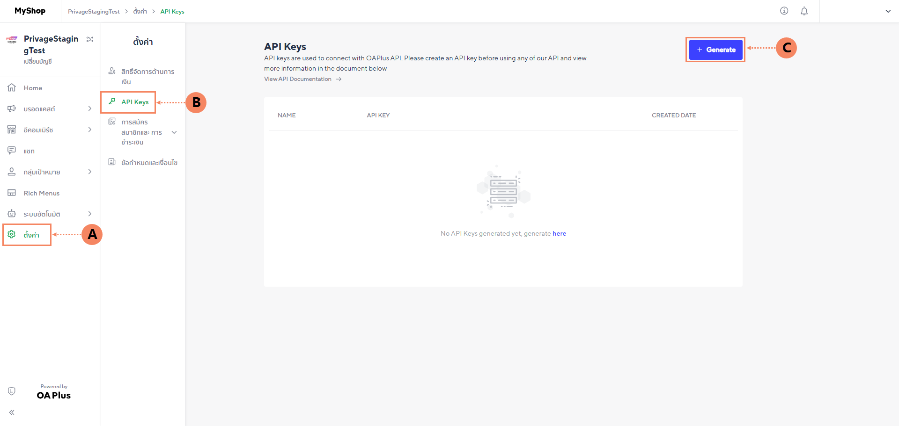Image resolution: width=899 pixels, height=426 pixels.
Task: Expand the อีคอมเมิร์ซ submenu chevron
Action: [90, 130]
